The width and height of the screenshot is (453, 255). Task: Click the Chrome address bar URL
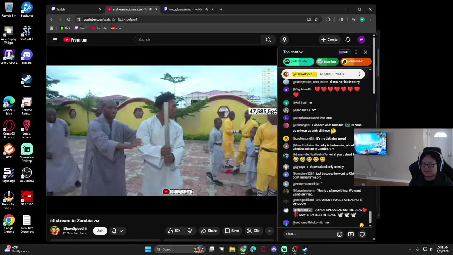point(110,19)
